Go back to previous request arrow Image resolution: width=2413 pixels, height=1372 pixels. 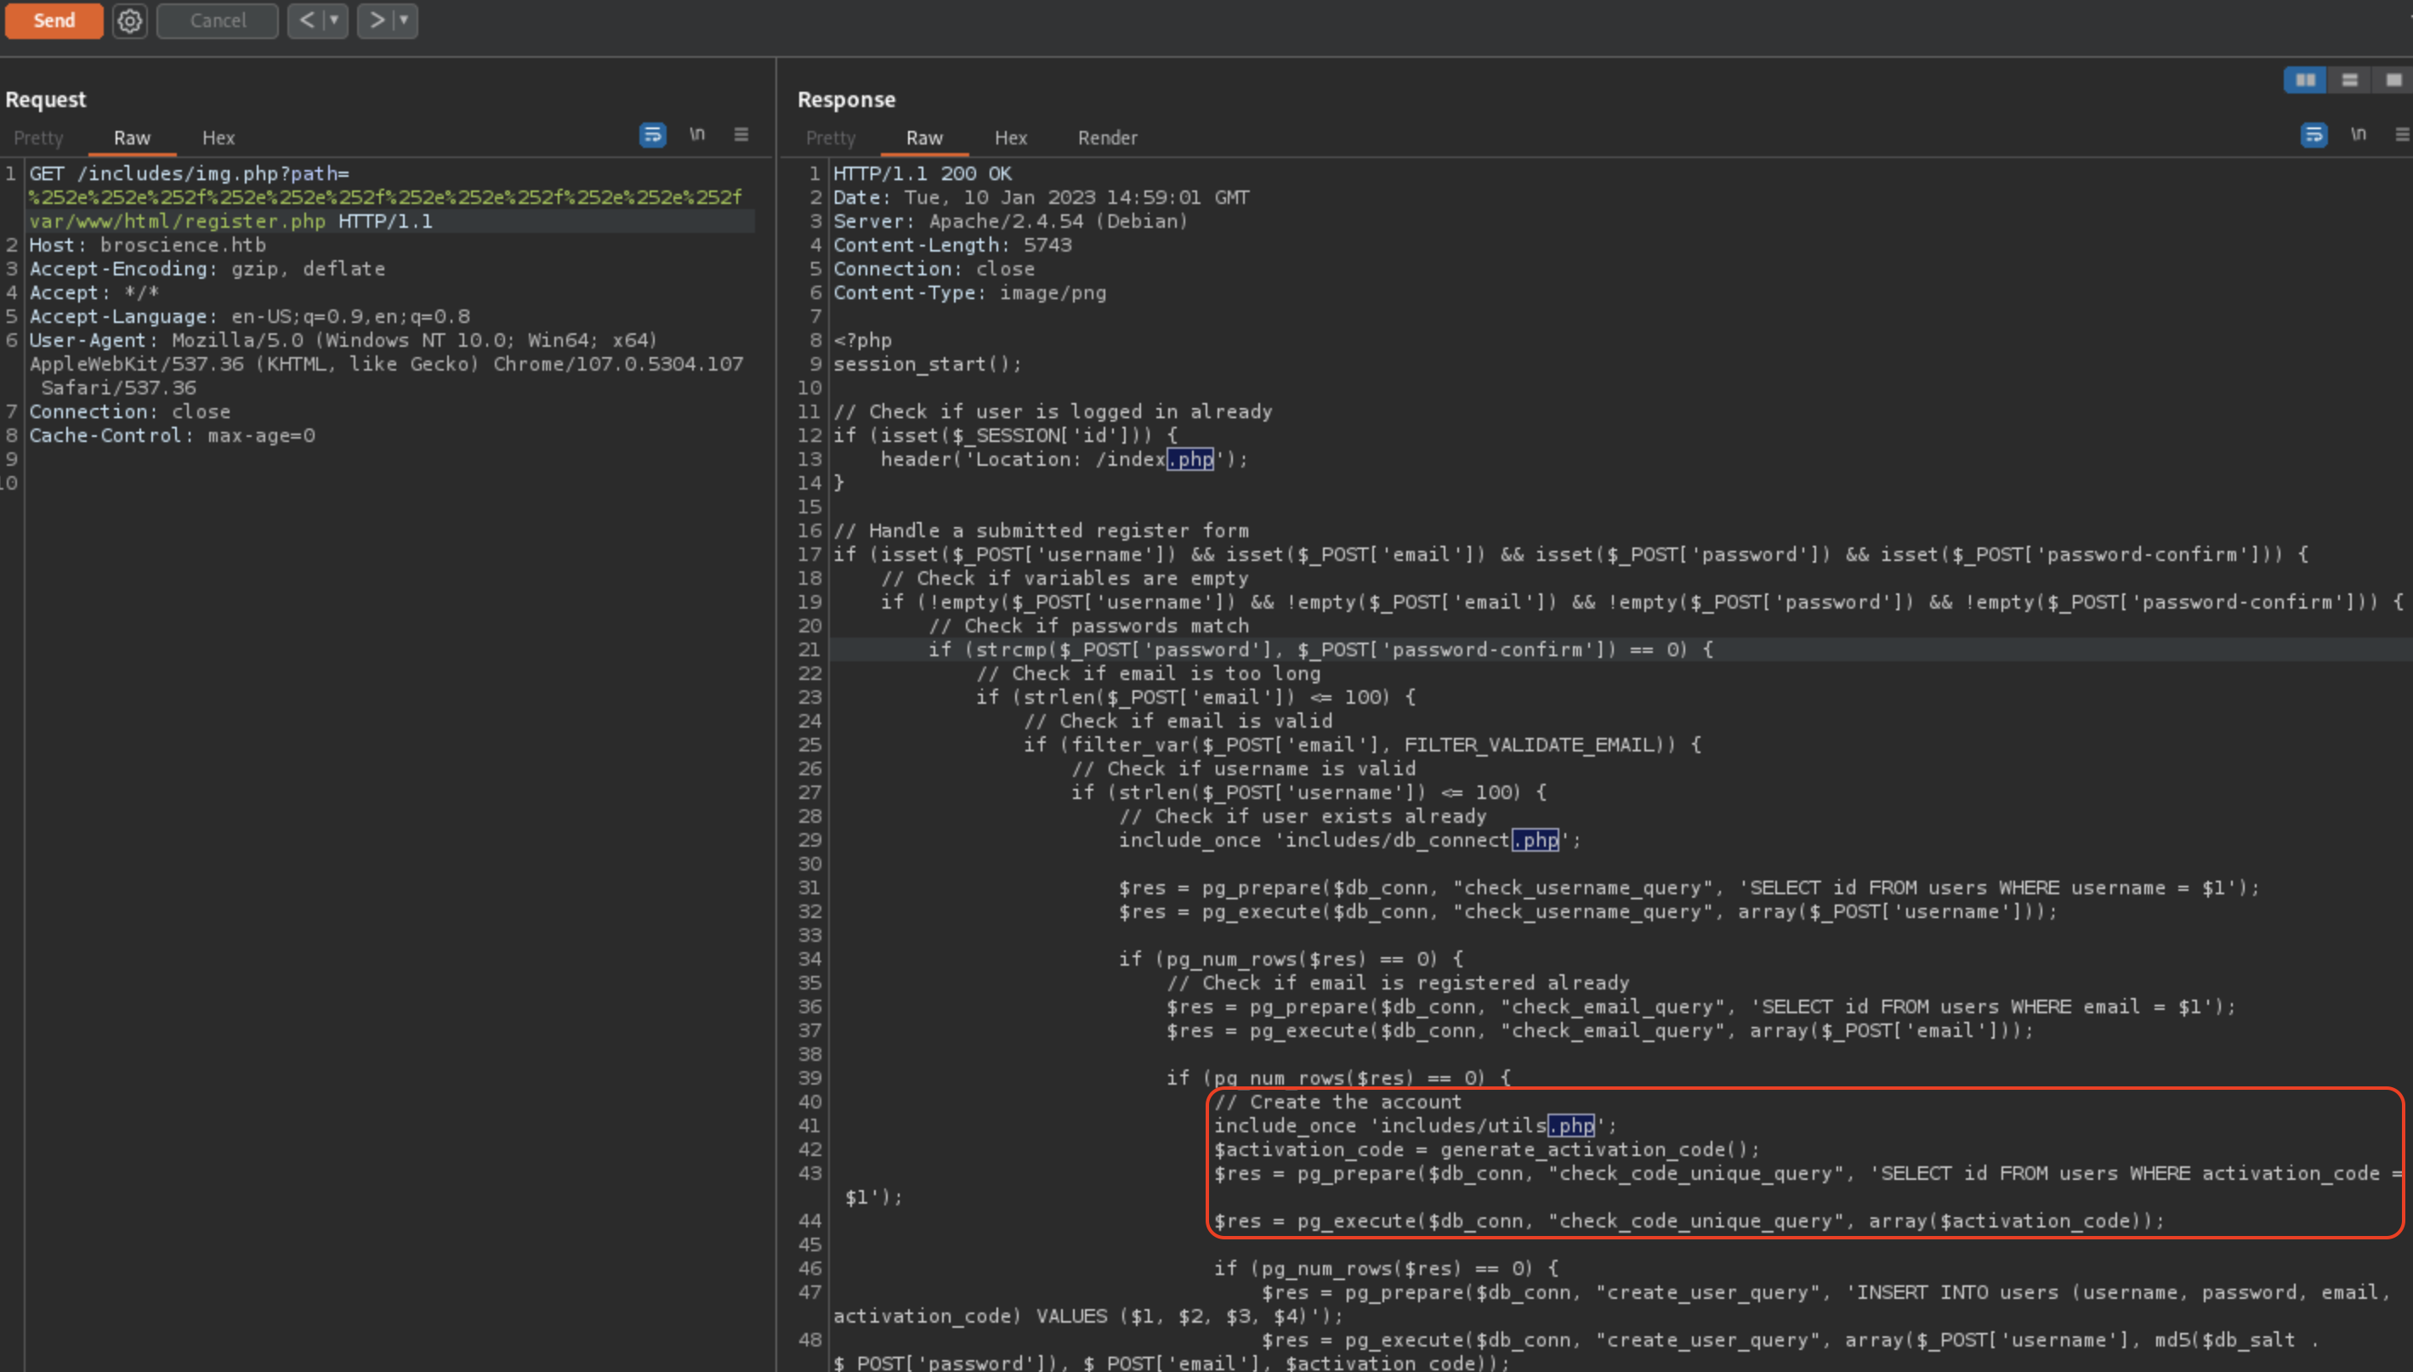click(x=306, y=20)
